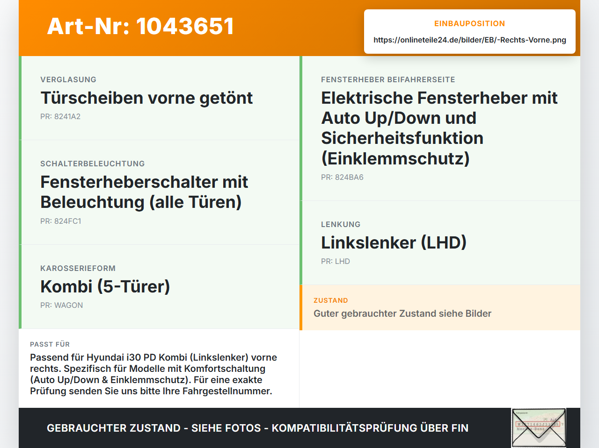Select the code 'PR: 8241A2'
The height and width of the screenshot is (448, 599).
60,116
